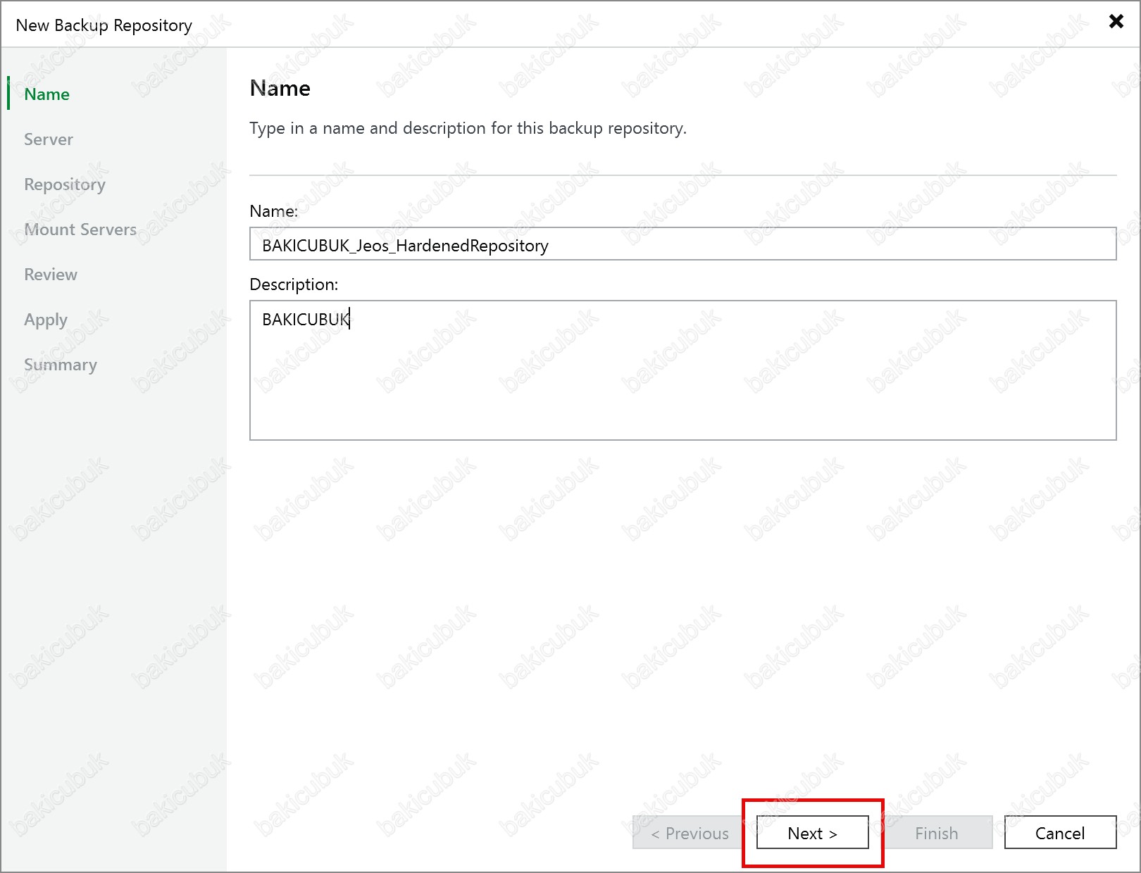The width and height of the screenshot is (1141, 873).
Task: Jump to the Mount Servers step
Action: tap(80, 230)
